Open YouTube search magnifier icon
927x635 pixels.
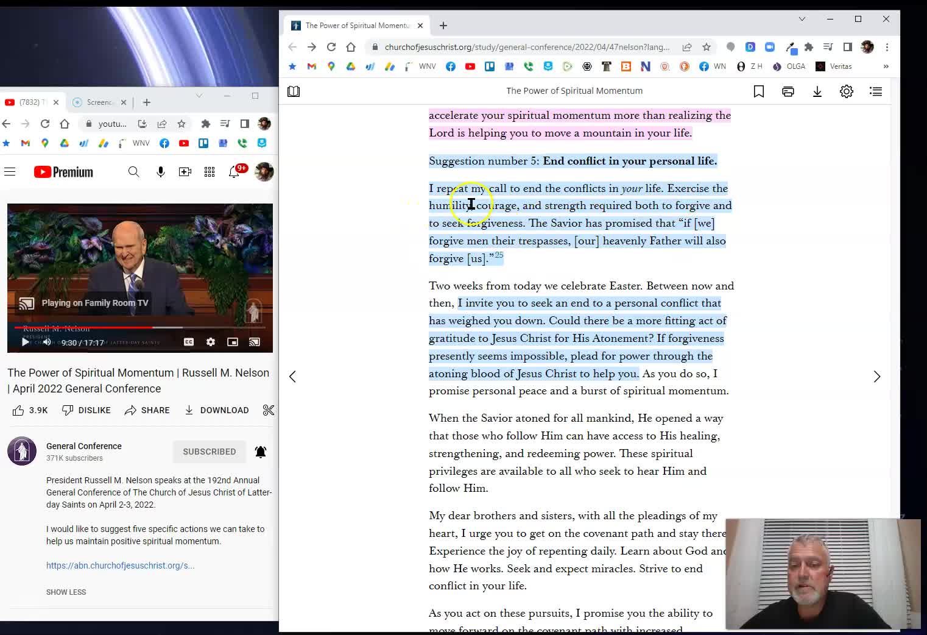pos(134,172)
